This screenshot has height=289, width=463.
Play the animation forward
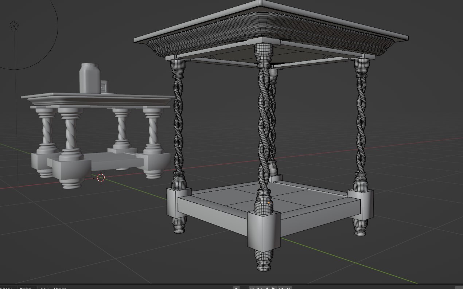pos(273,288)
